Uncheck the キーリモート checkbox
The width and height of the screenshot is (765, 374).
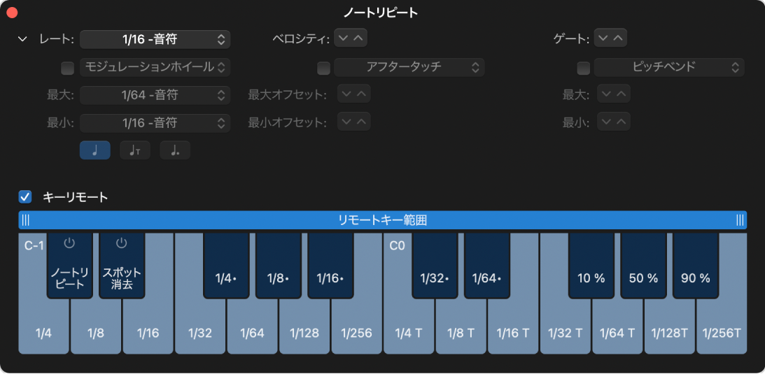coord(25,197)
